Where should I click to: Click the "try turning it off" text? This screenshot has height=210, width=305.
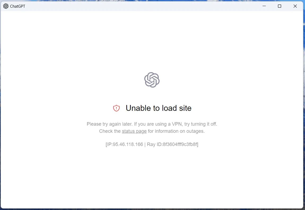point(201,124)
